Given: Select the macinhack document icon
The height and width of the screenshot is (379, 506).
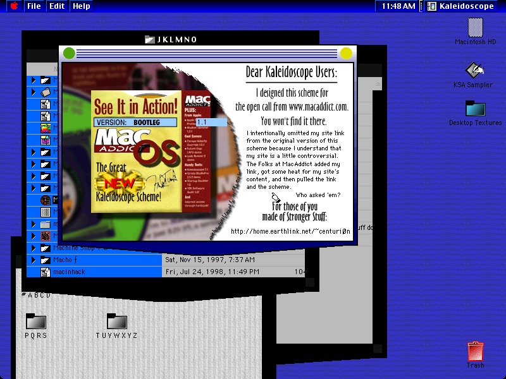Looking at the screenshot, I should tap(46, 272).
